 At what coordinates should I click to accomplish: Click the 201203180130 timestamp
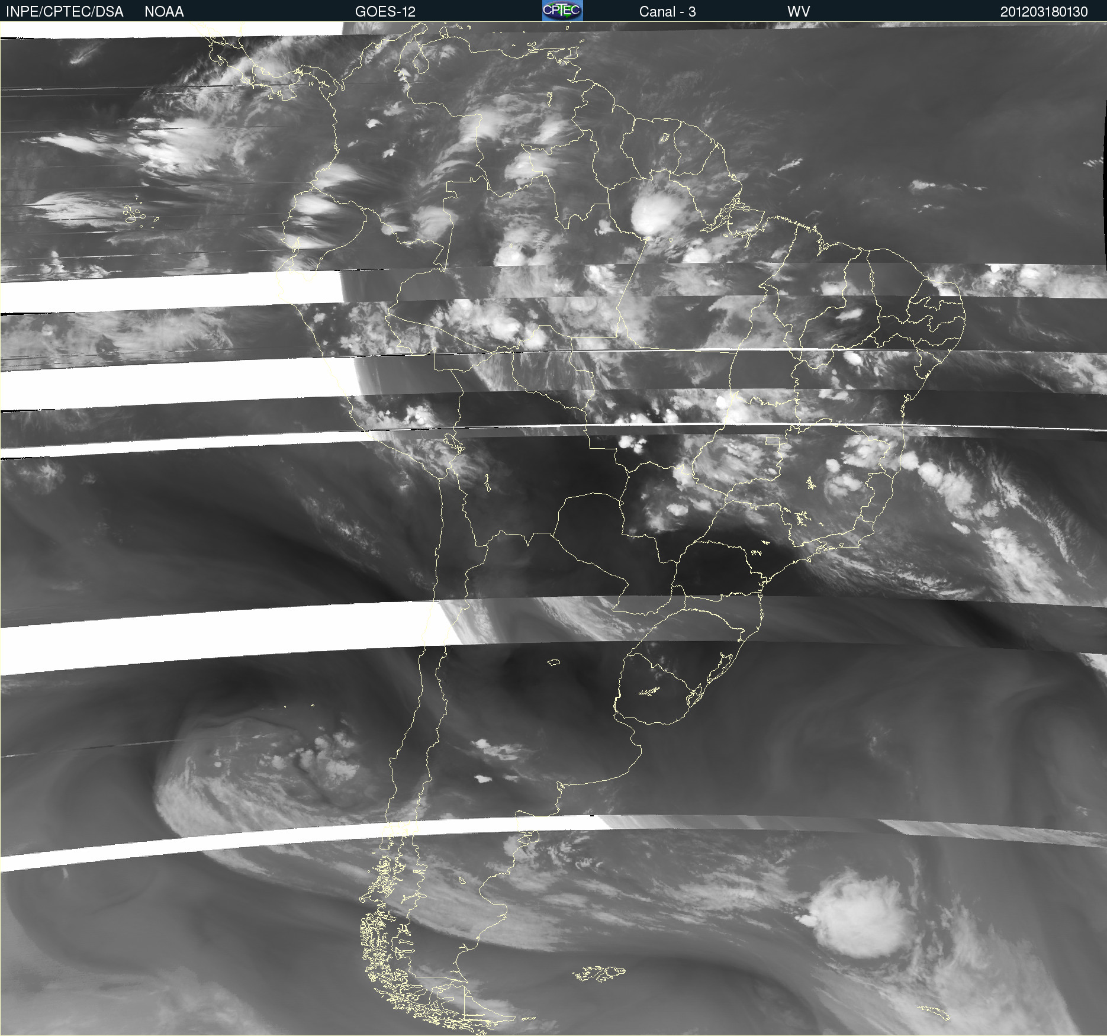click(x=1044, y=12)
